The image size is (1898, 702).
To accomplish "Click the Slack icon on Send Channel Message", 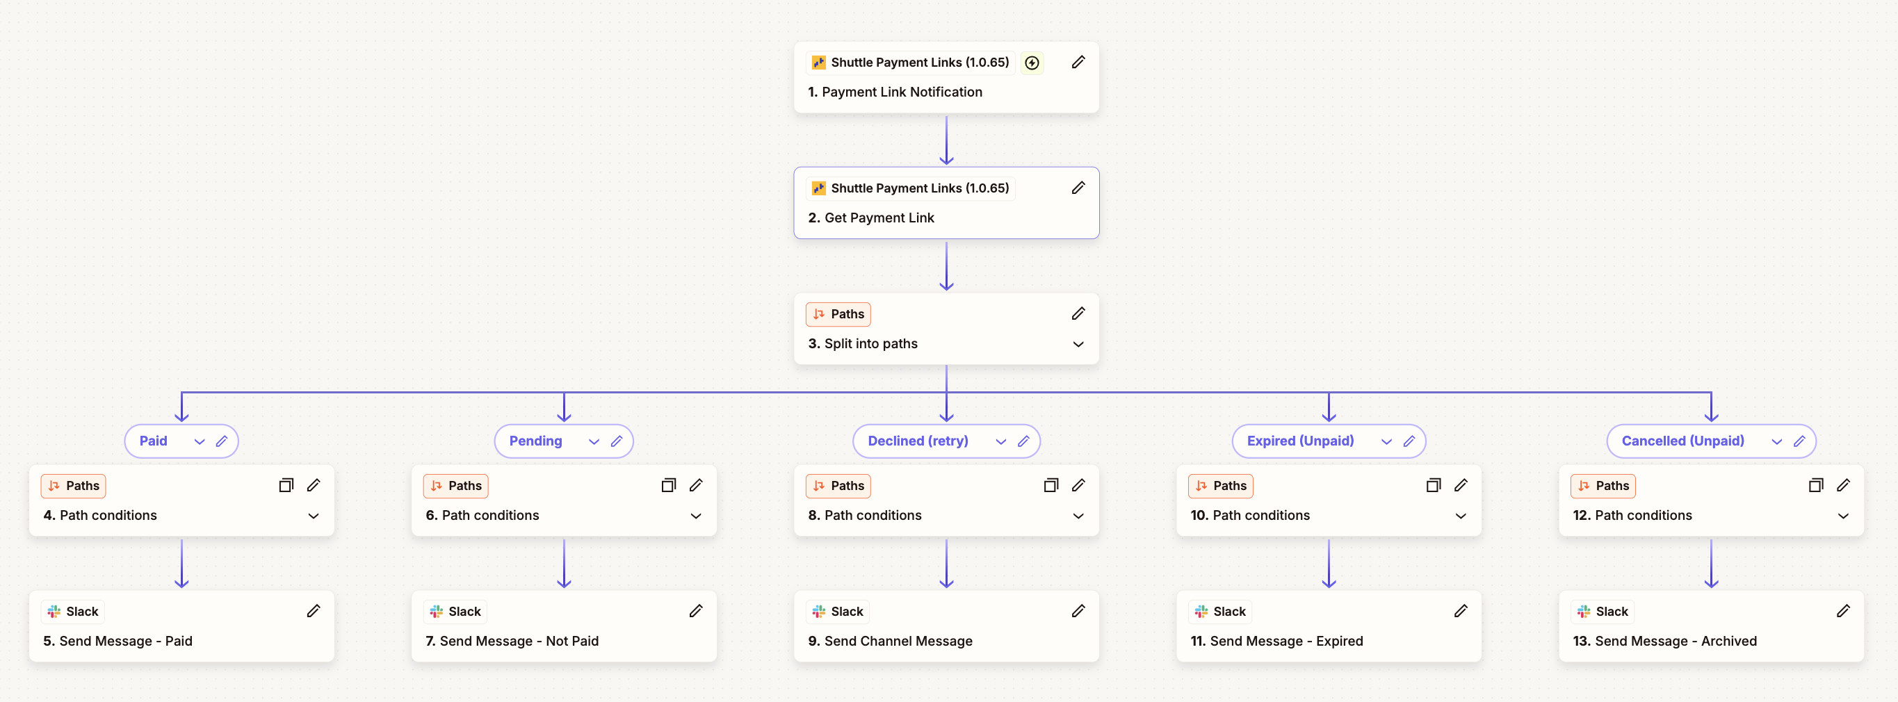I will coord(818,612).
